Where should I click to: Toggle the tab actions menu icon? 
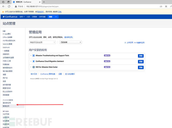[8, 2]
